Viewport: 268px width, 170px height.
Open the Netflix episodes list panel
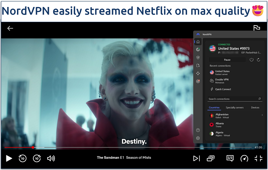tap(210, 158)
